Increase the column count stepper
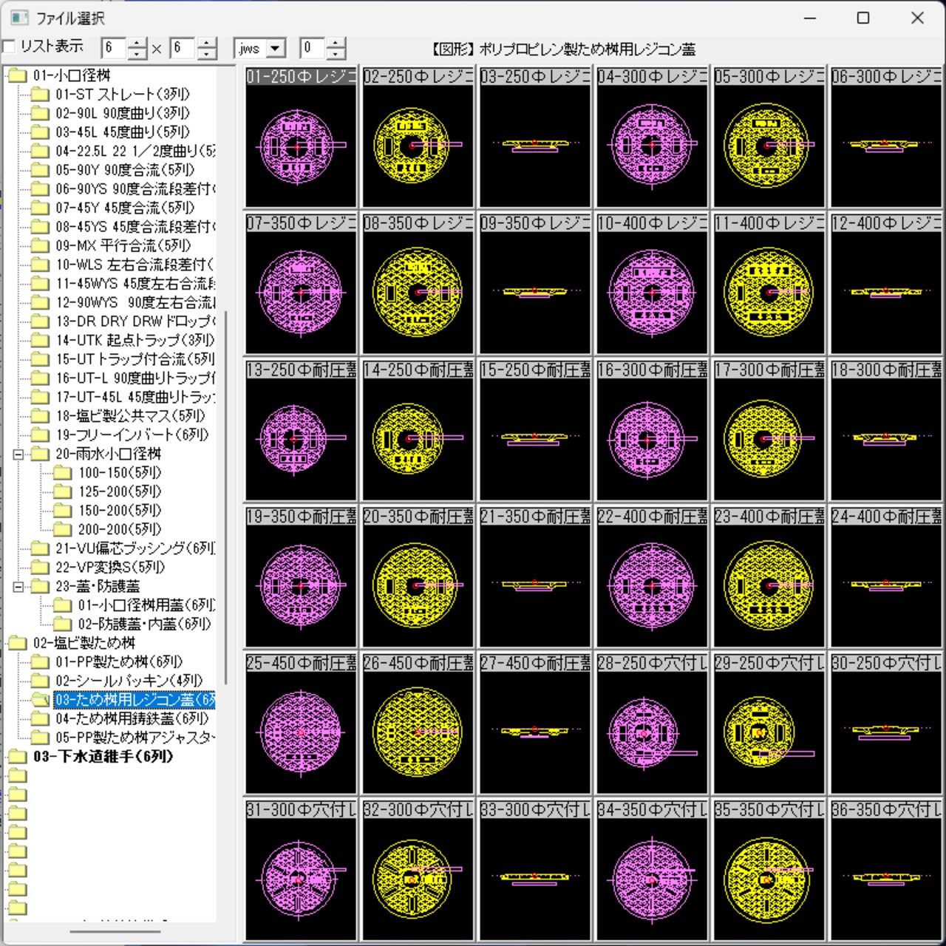946x946 pixels. pos(137,44)
